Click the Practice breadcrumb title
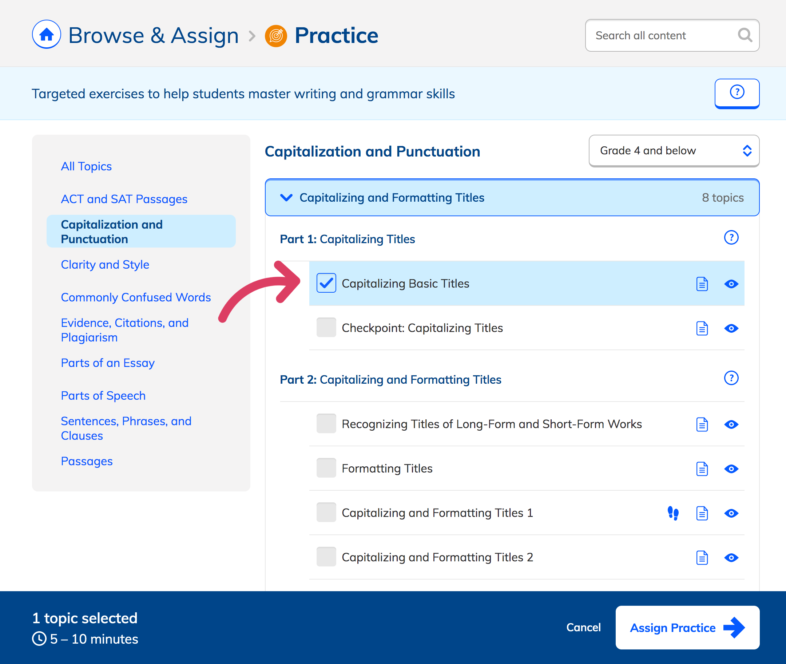 tap(336, 35)
